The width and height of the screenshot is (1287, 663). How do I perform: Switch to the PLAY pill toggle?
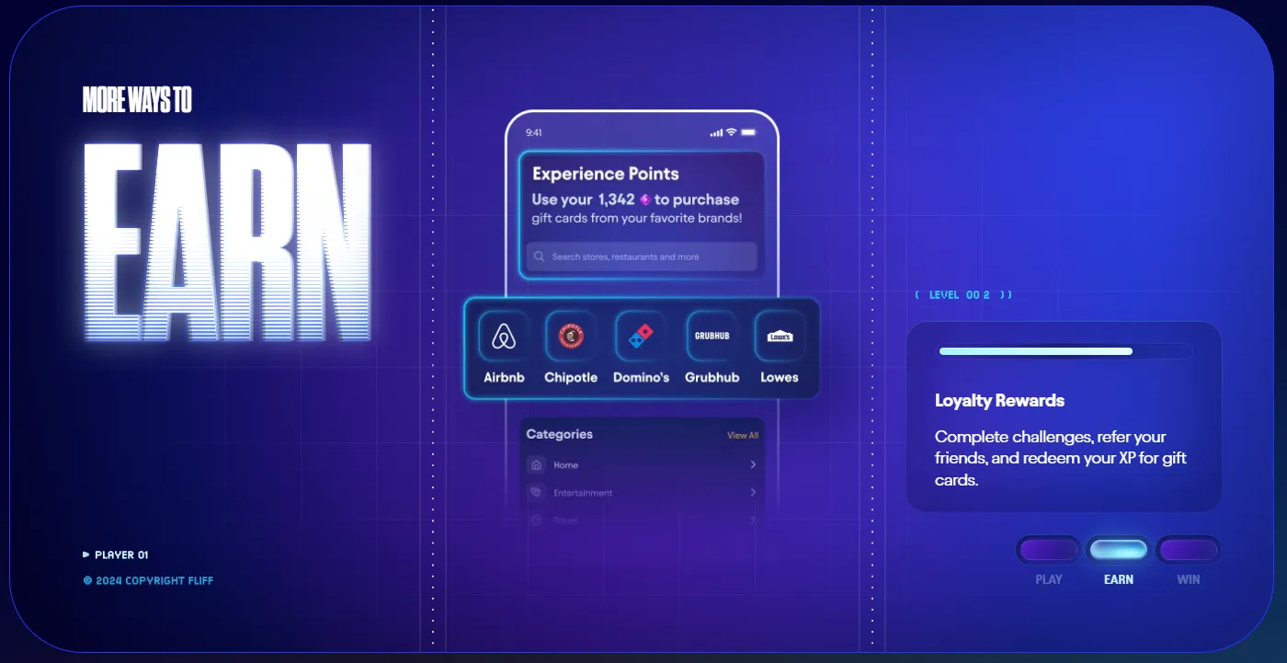(x=1049, y=550)
